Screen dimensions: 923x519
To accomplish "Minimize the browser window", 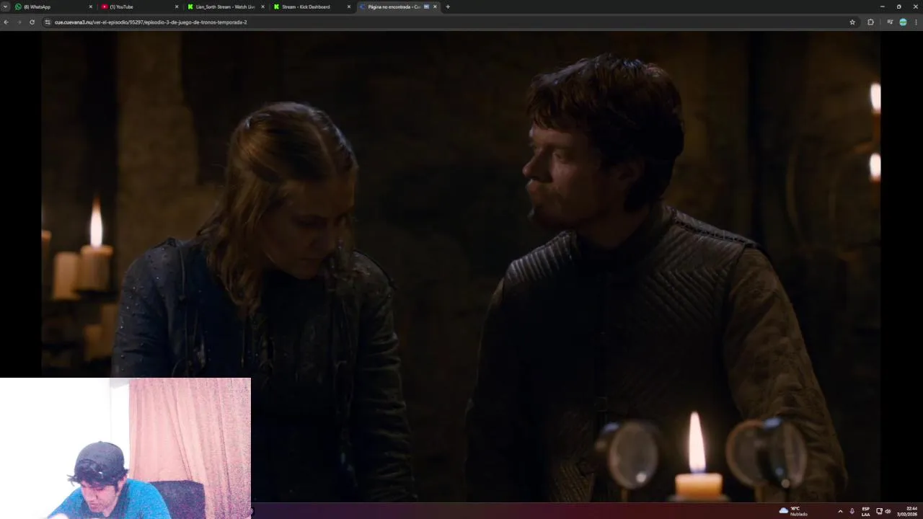I will point(882,6).
